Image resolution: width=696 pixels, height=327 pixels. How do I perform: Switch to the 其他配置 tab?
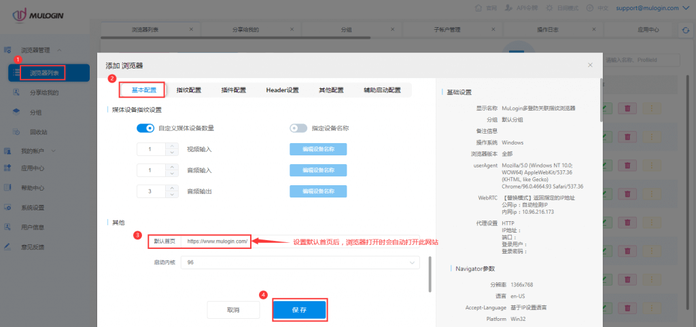331,90
